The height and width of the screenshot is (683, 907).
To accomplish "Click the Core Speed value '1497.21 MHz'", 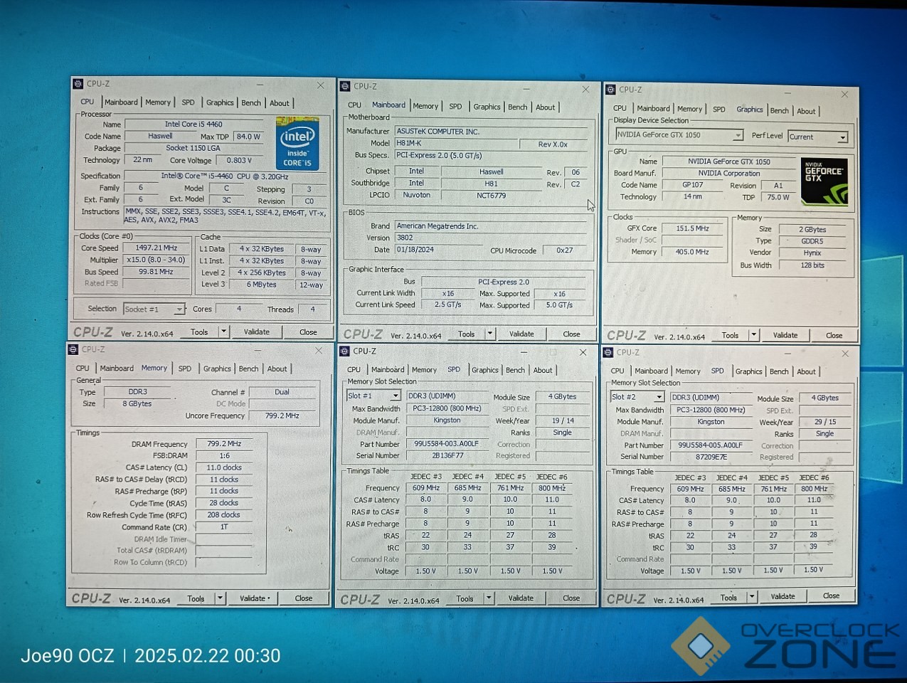I will 157,248.
